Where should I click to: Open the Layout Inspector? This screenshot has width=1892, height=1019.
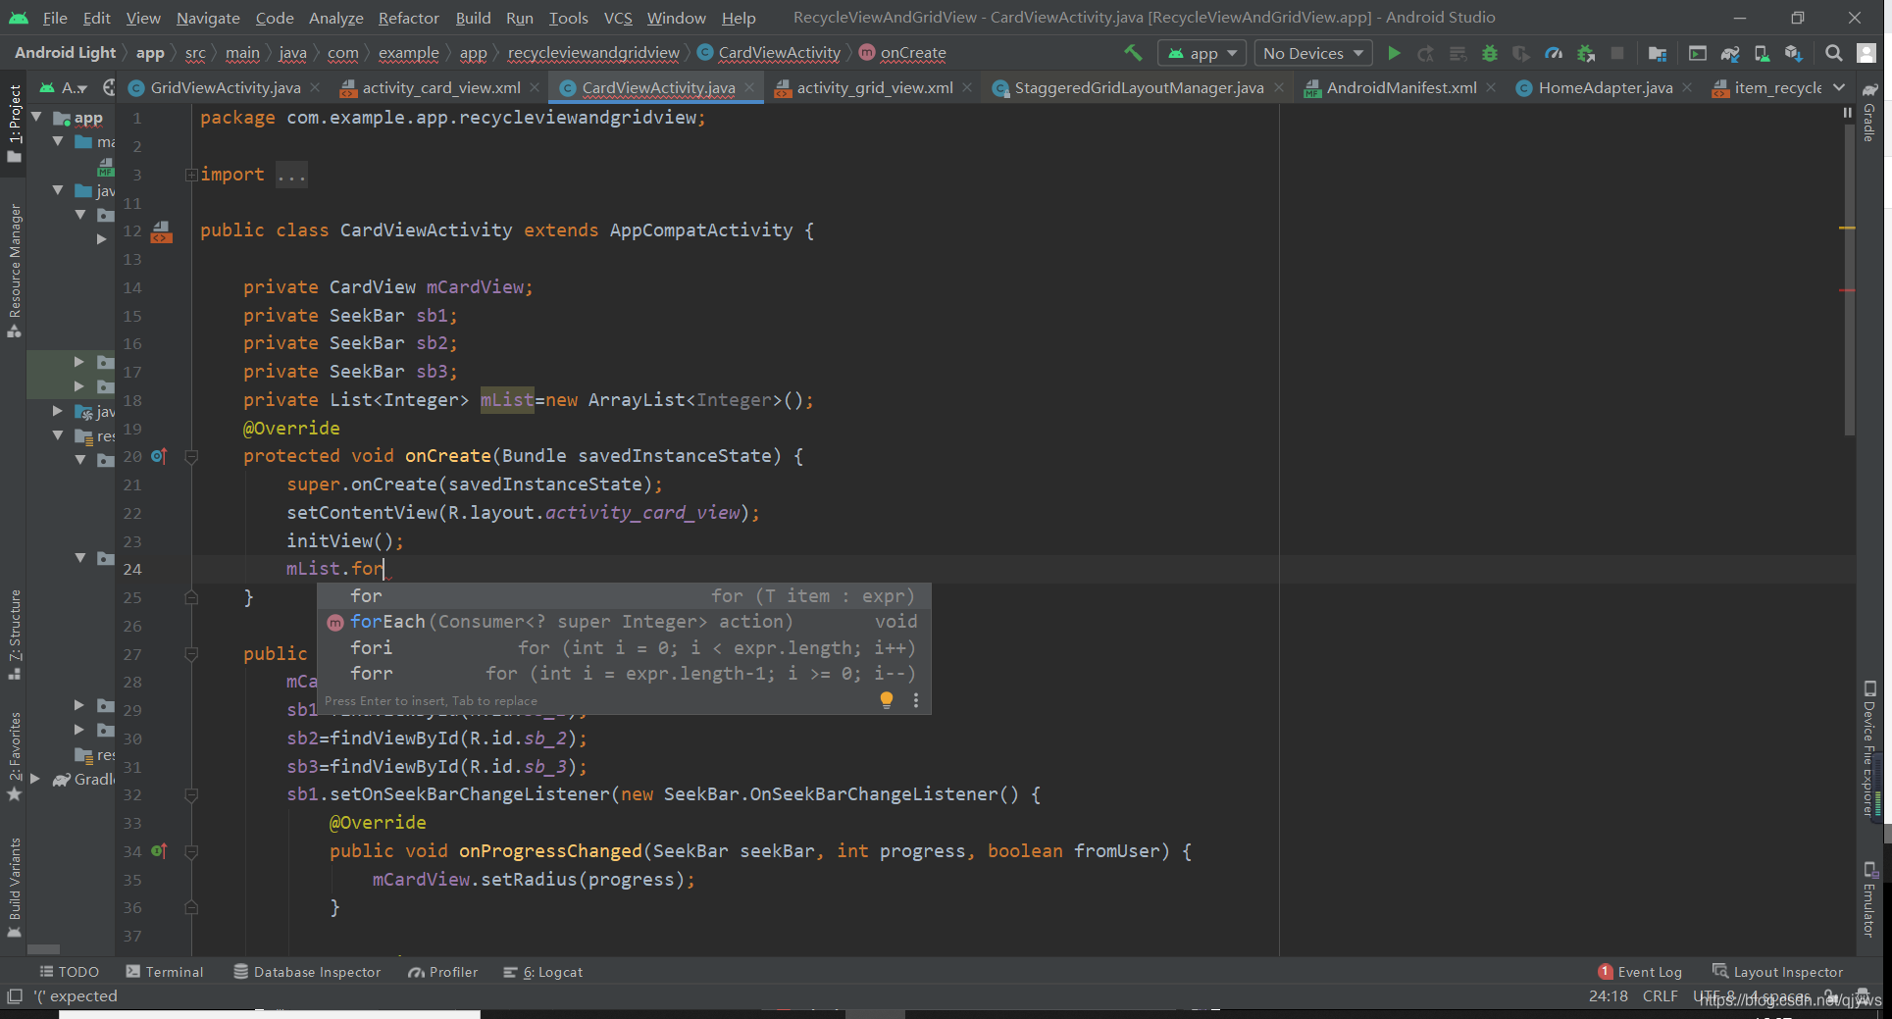point(1777,972)
